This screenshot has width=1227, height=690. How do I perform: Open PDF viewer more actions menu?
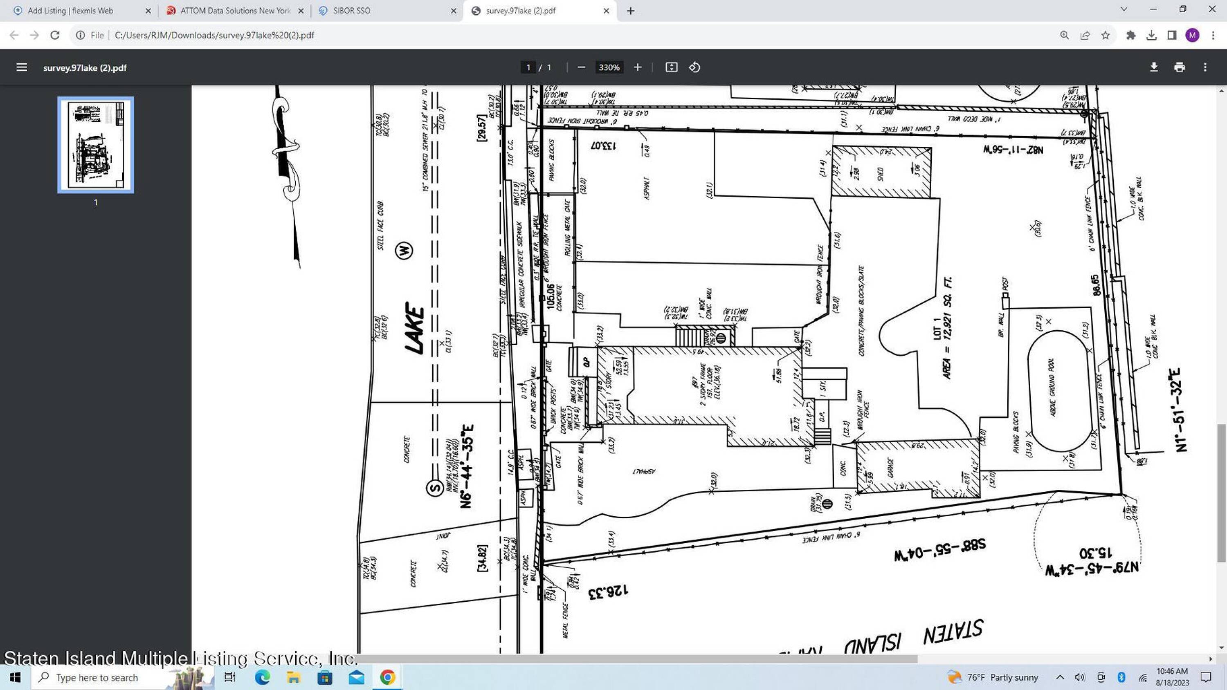click(x=1205, y=67)
